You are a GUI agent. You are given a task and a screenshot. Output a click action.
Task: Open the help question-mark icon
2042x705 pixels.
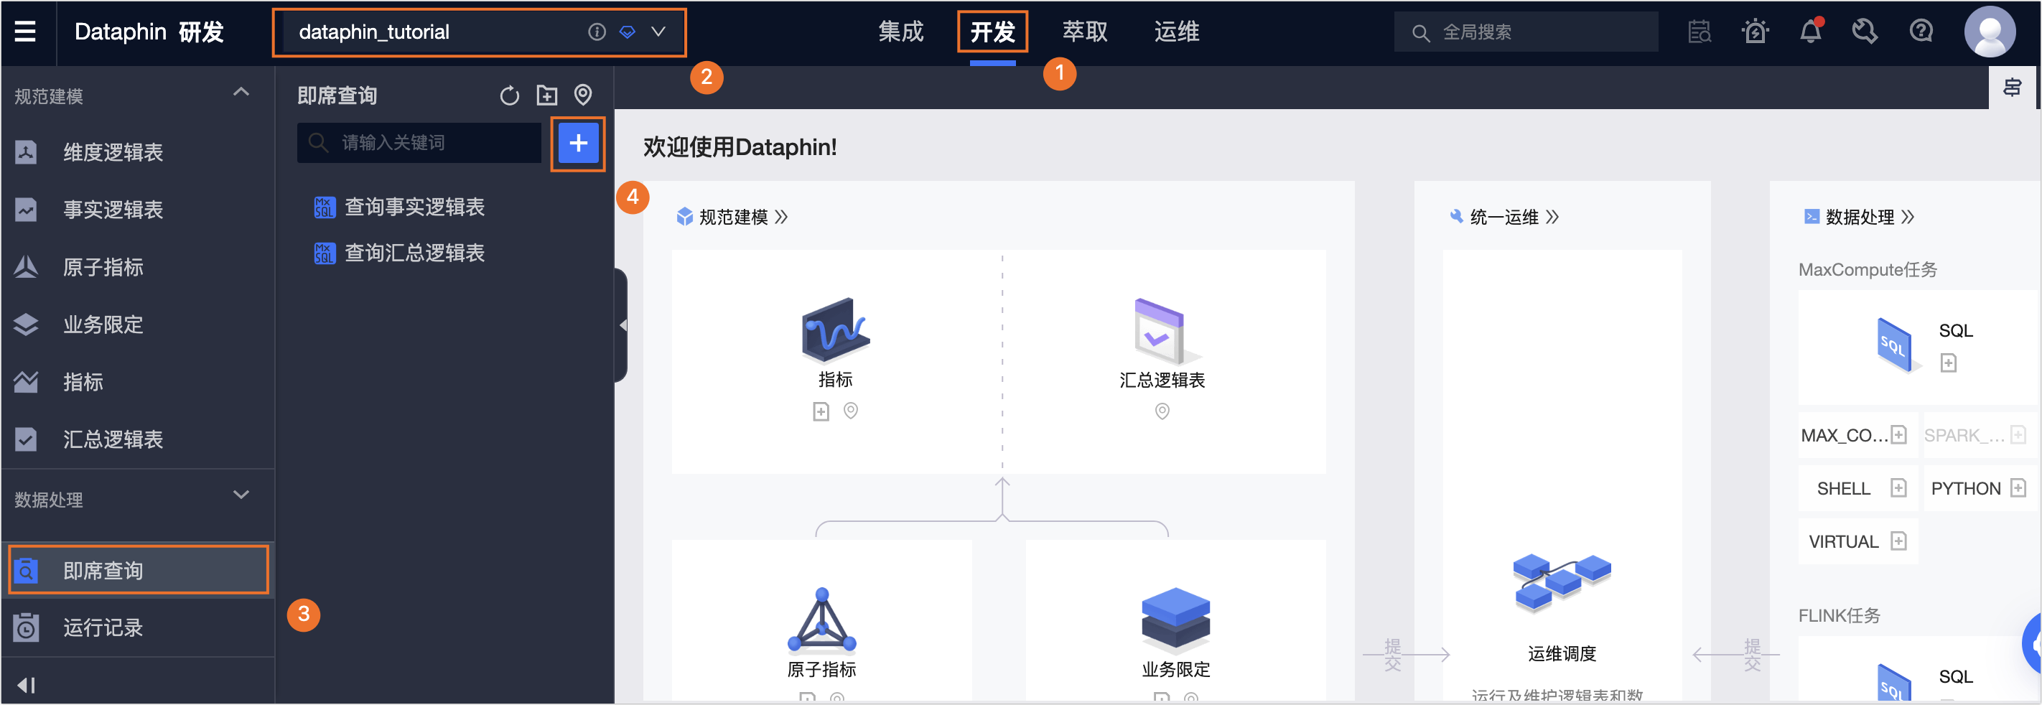coord(1921,32)
